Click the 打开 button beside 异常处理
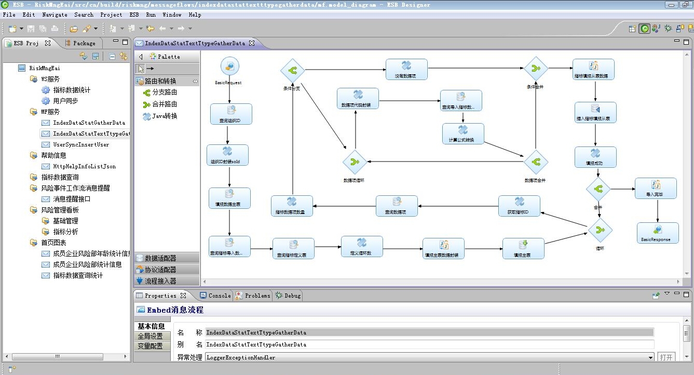The height and width of the screenshot is (375, 694). pos(666,357)
